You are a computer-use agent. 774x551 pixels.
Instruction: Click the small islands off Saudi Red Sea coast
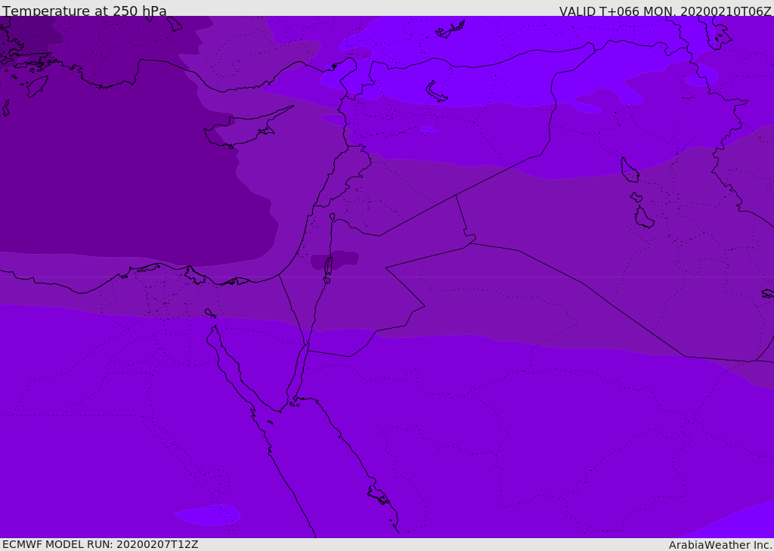(378, 495)
